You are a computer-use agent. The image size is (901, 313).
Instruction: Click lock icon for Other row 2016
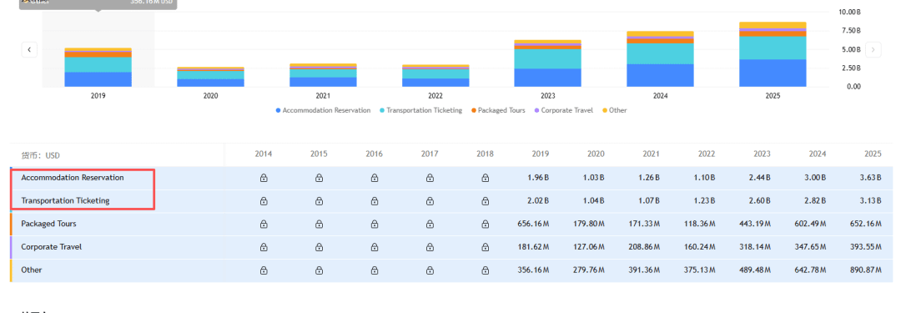click(375, 270)
